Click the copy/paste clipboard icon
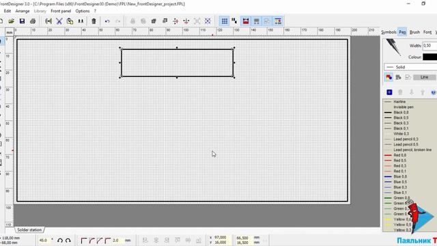 [x=70, y=21]
